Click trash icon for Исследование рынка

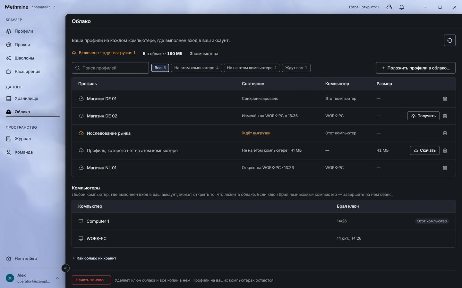[445, 133]
